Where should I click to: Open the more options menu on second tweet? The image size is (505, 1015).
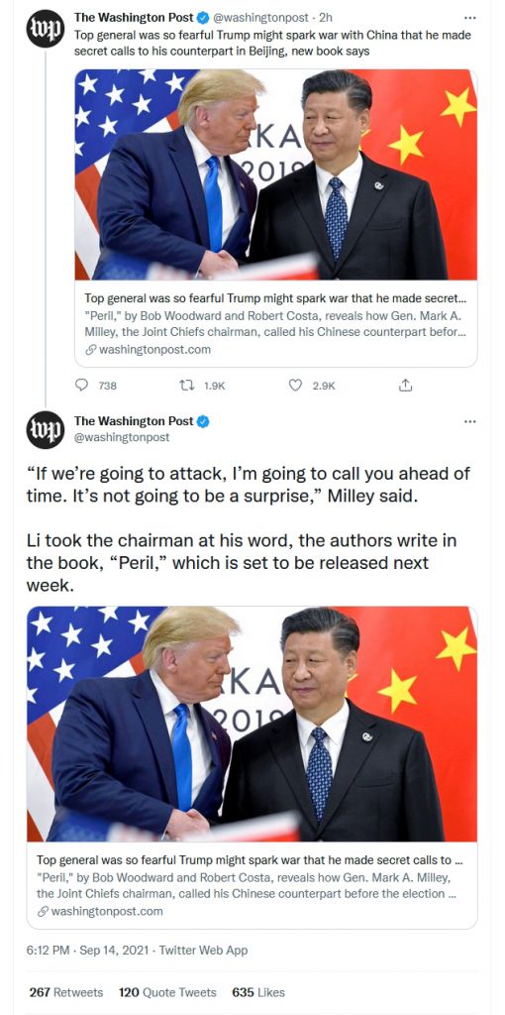[x=470, y=421]
